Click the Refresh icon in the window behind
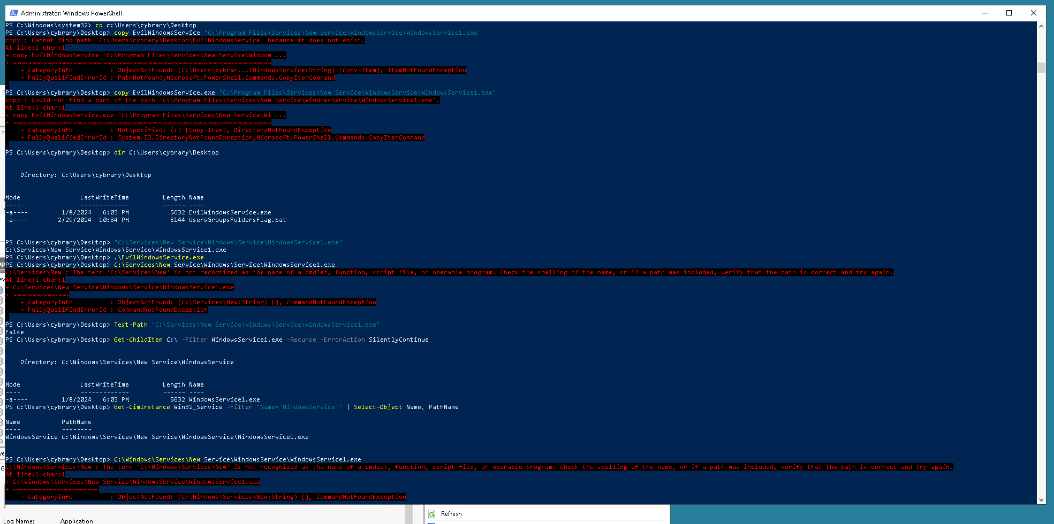Screen dimensions: 1054x524 [x=432, y=514]
